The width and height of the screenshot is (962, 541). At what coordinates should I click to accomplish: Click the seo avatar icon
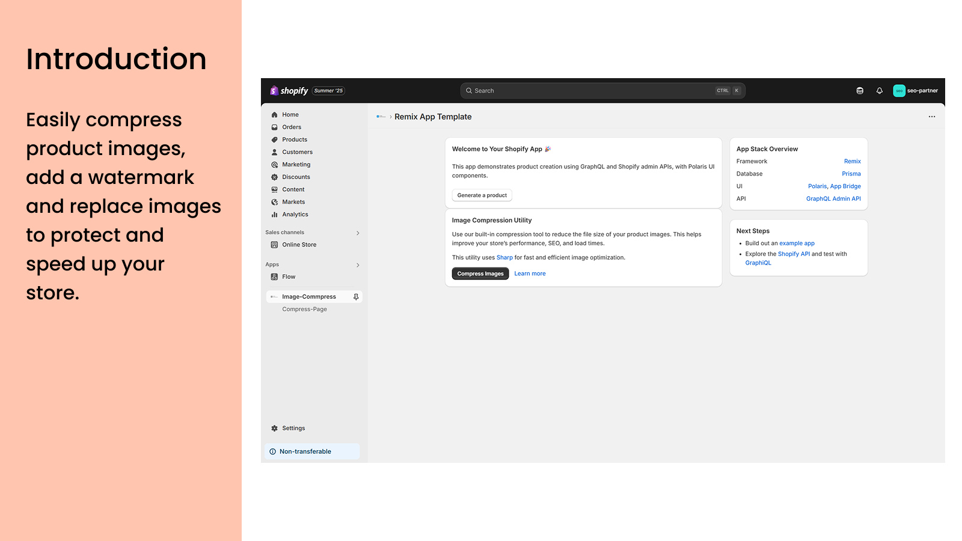click(x=899, y=91)
